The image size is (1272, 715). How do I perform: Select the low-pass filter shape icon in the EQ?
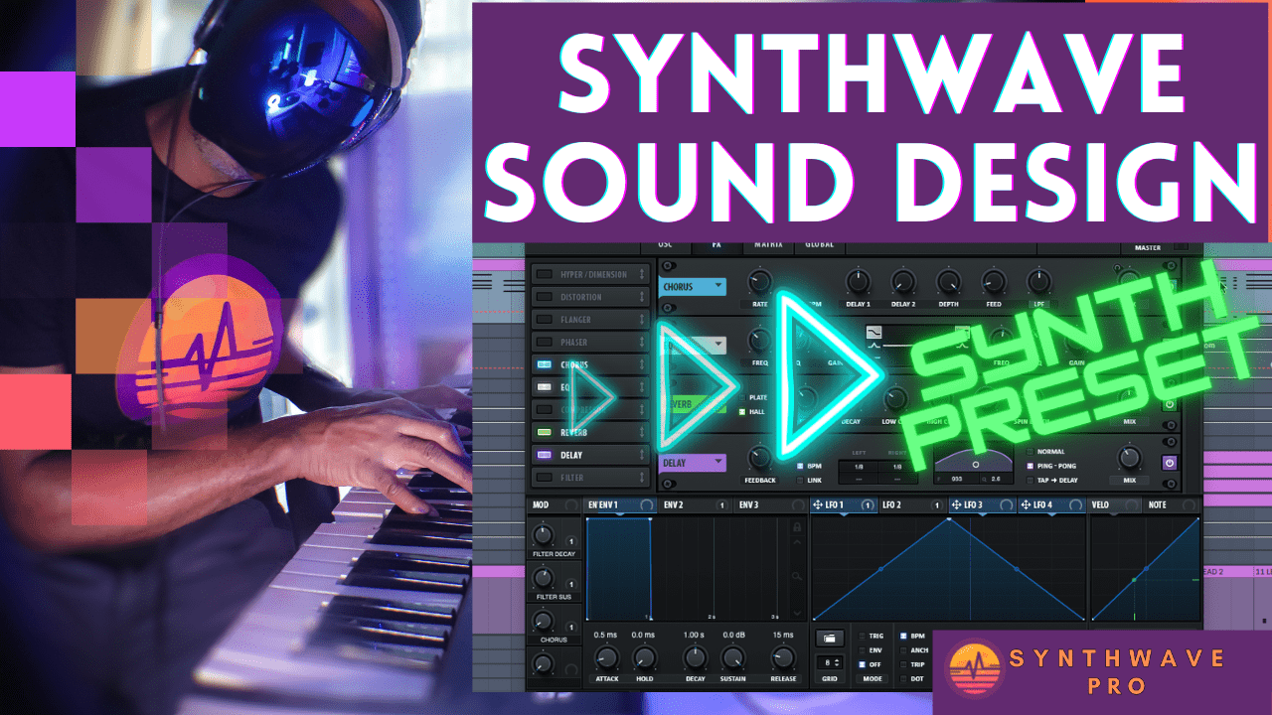874,332
